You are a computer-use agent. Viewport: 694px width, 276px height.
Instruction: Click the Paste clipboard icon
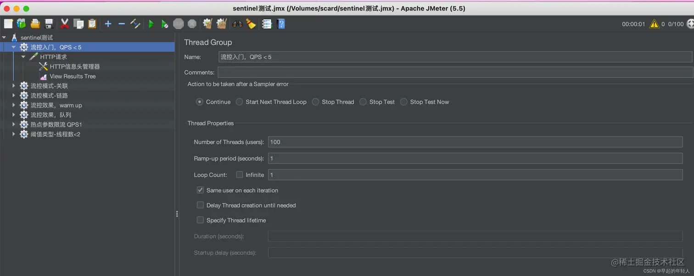tap(92, 24)
